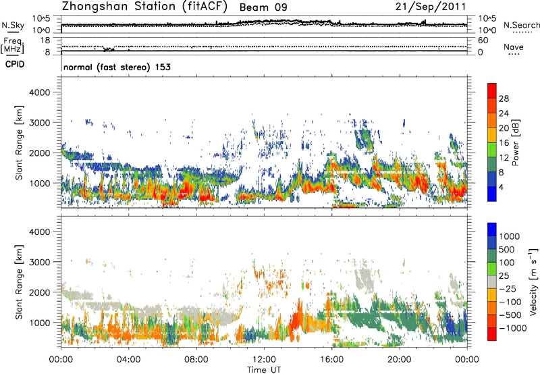Click the 'CPID' label

(15, 64)
